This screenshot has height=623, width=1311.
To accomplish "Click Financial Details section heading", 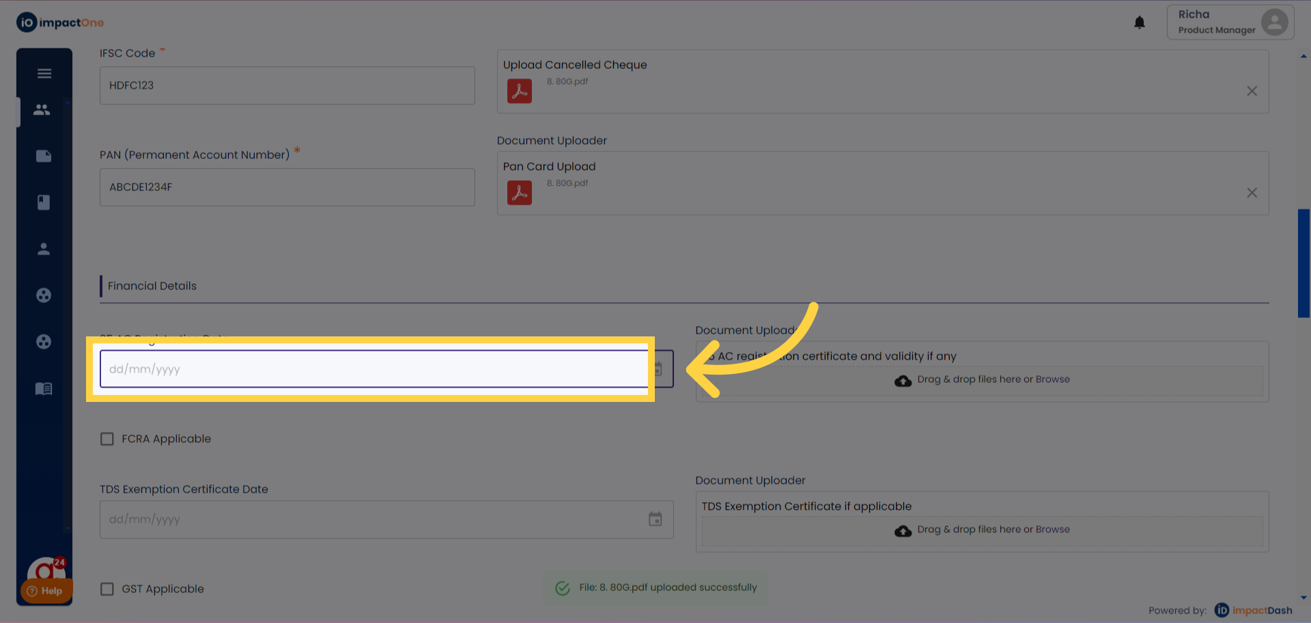I will click(152, 286).
